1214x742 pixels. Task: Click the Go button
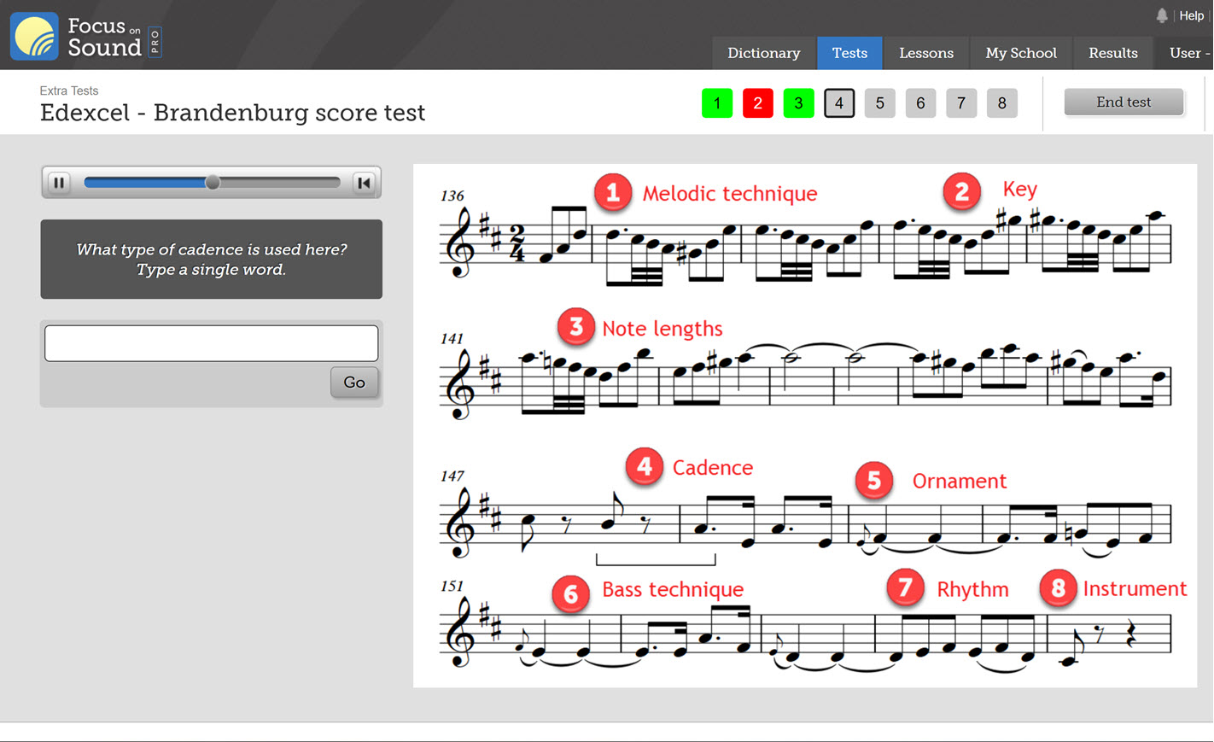coord(354,383)
